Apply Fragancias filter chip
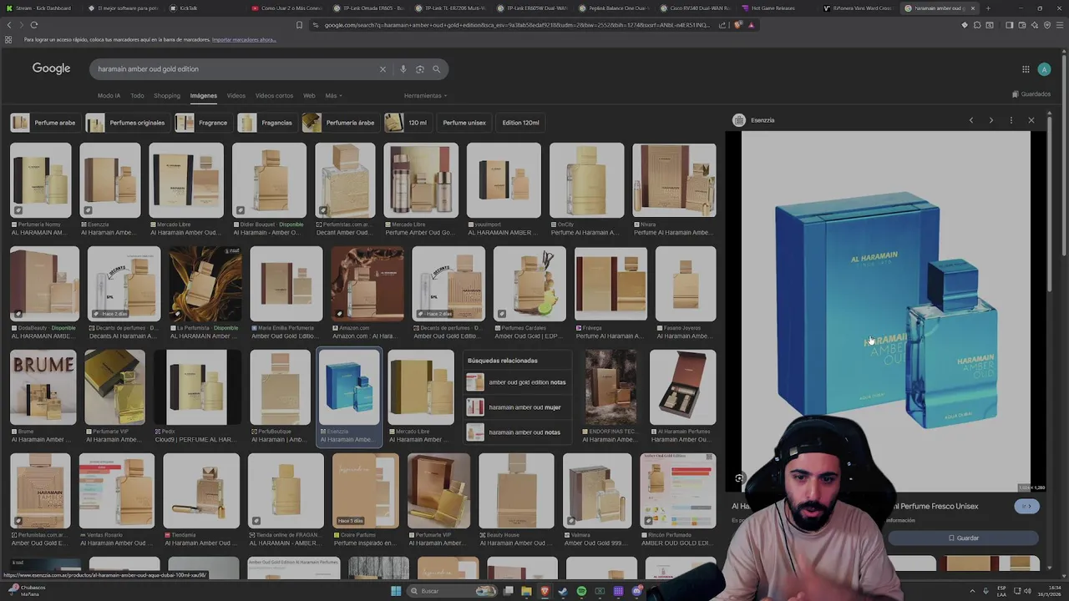 point(266,123)
